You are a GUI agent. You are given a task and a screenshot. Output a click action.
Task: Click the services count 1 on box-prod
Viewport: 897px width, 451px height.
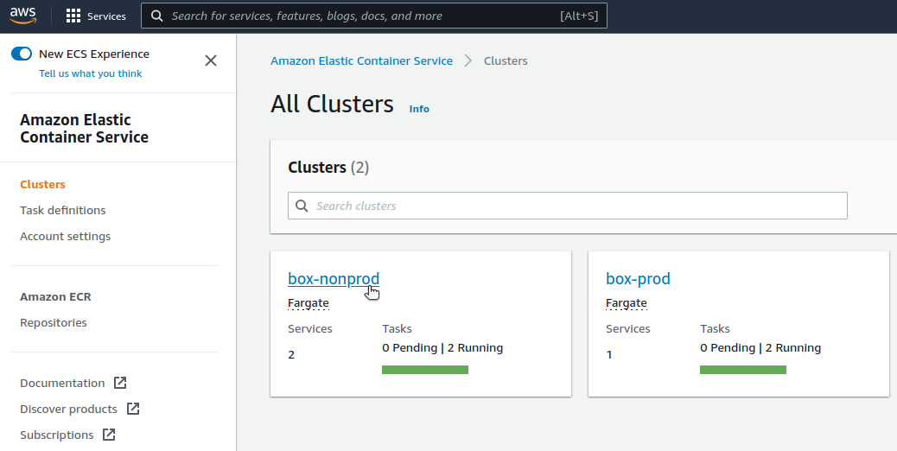coord(609,355)
